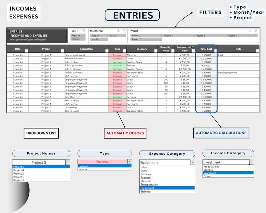266x213 pixels.
Task: Choose Project 5 in project list
Action: pyautogui.click(x=41, y=167)
